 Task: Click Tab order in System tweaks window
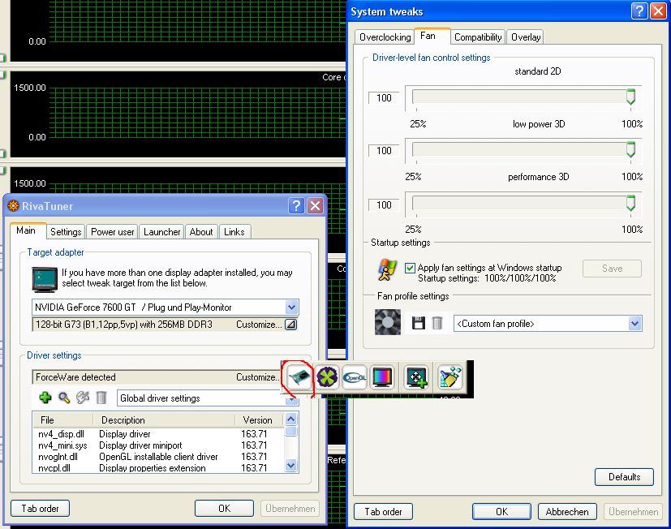384,511
